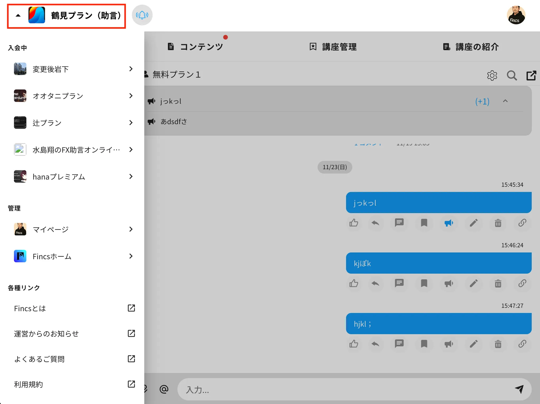The height and width of the screenshot is (404, 540).
Task: Delete the 'hjkl ;' message via trash icon
Action: [x=498, y=344]
